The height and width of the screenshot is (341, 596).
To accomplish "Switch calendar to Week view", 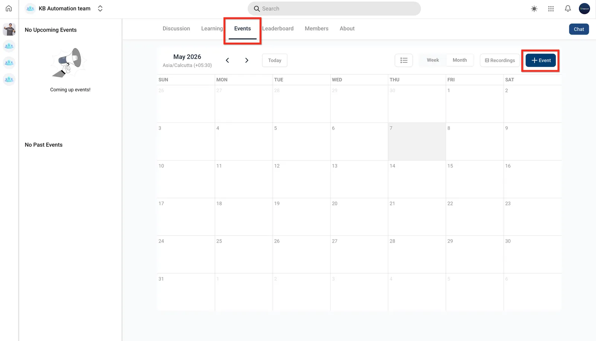I will pyautogui.click(x=433, y=60).
